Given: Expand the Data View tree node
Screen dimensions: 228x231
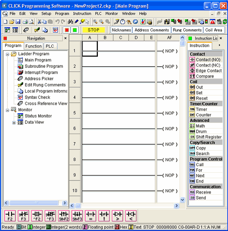Looking at the screenshot, I should coord(14,123).
